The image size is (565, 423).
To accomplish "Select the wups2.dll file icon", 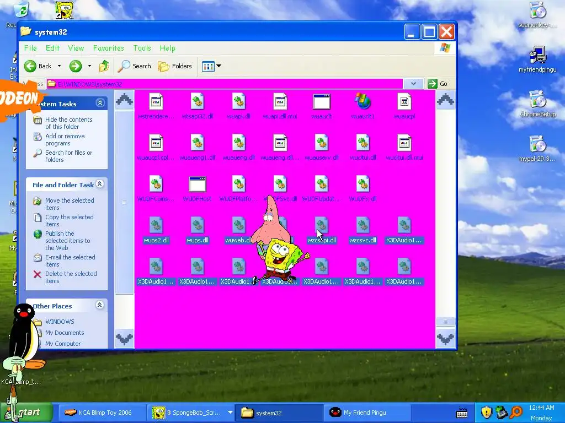I will [x=156, y=225].
